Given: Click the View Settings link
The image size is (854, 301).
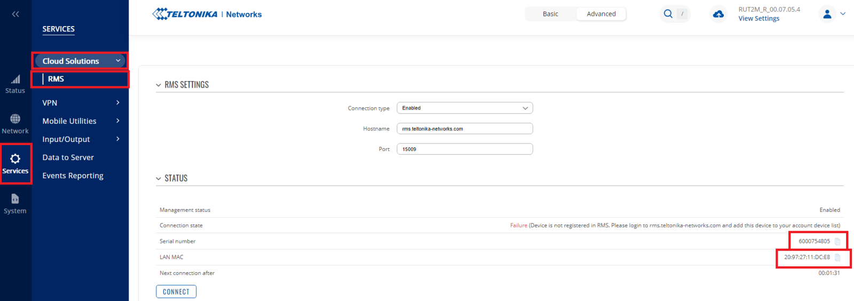Looking at the screenshot, I should pos(758,19).
